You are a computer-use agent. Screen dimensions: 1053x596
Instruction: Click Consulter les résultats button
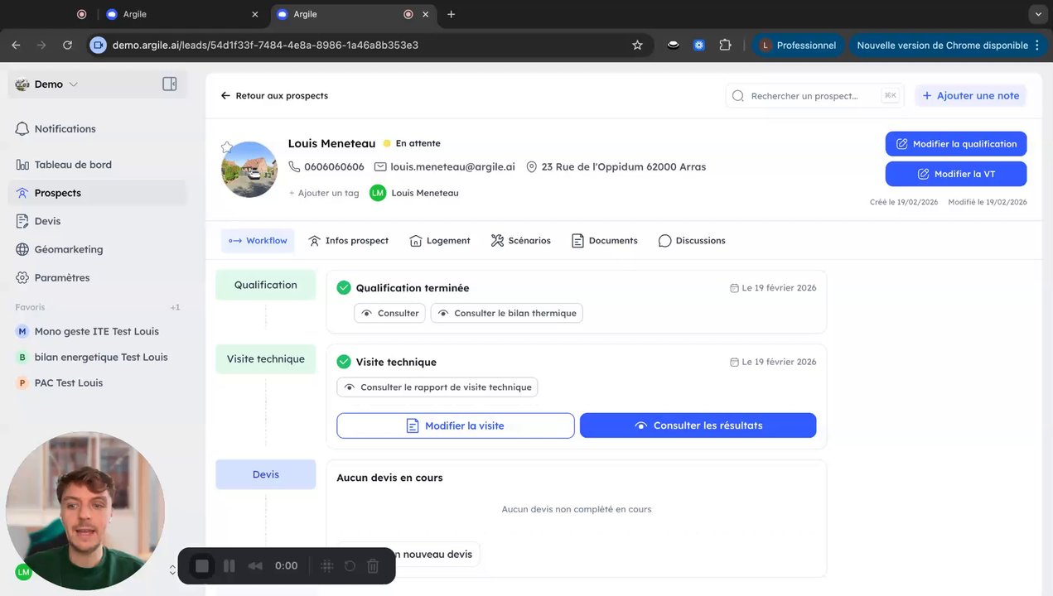tap(698, 425)
